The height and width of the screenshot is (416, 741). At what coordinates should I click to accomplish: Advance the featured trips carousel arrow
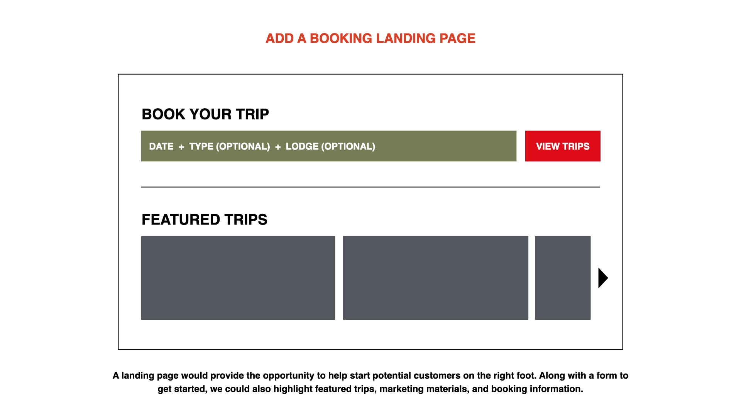point(603,278)
